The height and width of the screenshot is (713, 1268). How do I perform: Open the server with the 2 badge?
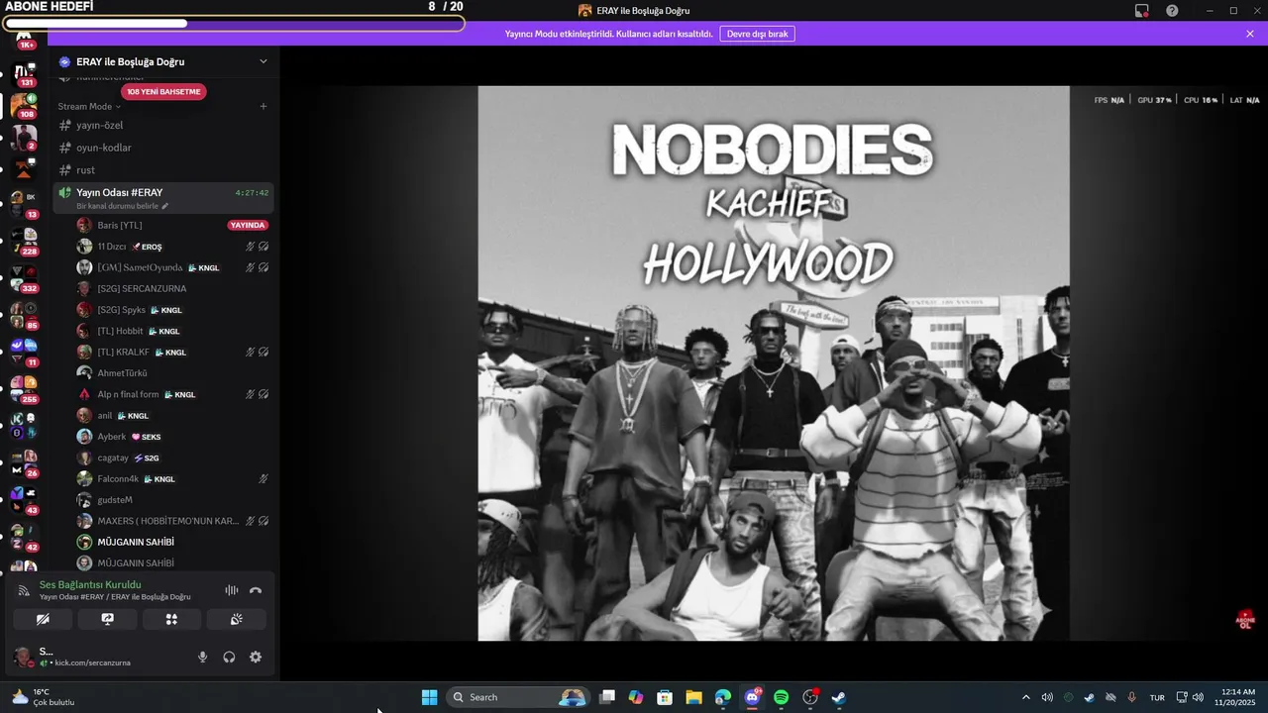point(24,137)
